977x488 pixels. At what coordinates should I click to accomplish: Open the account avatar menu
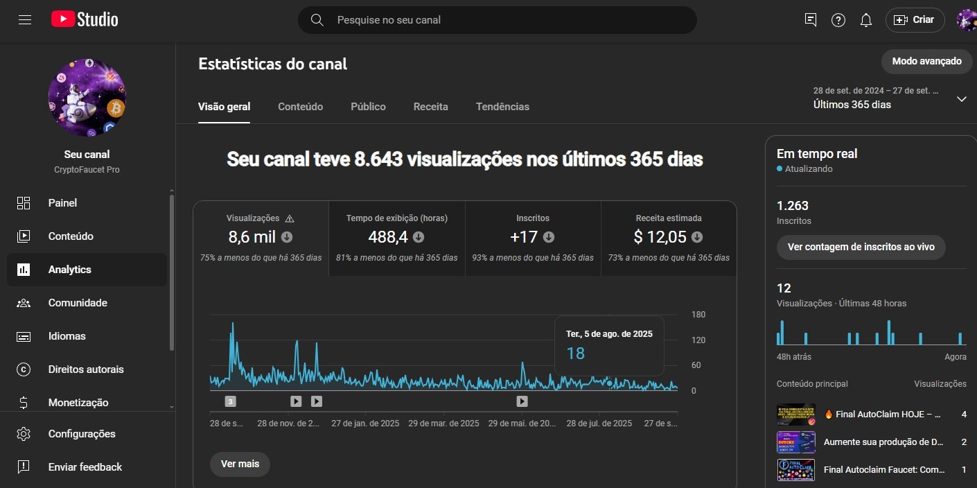[967, 20]
